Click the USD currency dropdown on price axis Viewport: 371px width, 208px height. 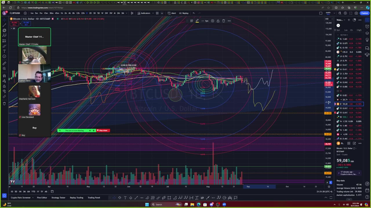coord(328,19)
